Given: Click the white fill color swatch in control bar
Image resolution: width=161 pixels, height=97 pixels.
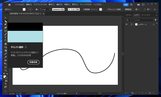Looking at the screenshot, I should coord(24,9).
